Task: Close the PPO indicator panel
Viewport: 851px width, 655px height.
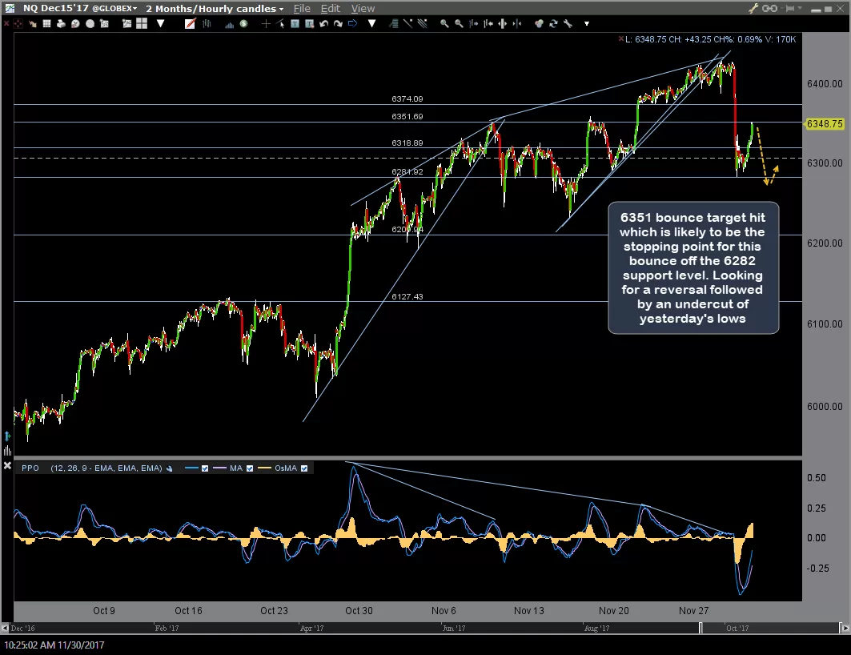Action: pyautogui.click(x=7, y=465)
